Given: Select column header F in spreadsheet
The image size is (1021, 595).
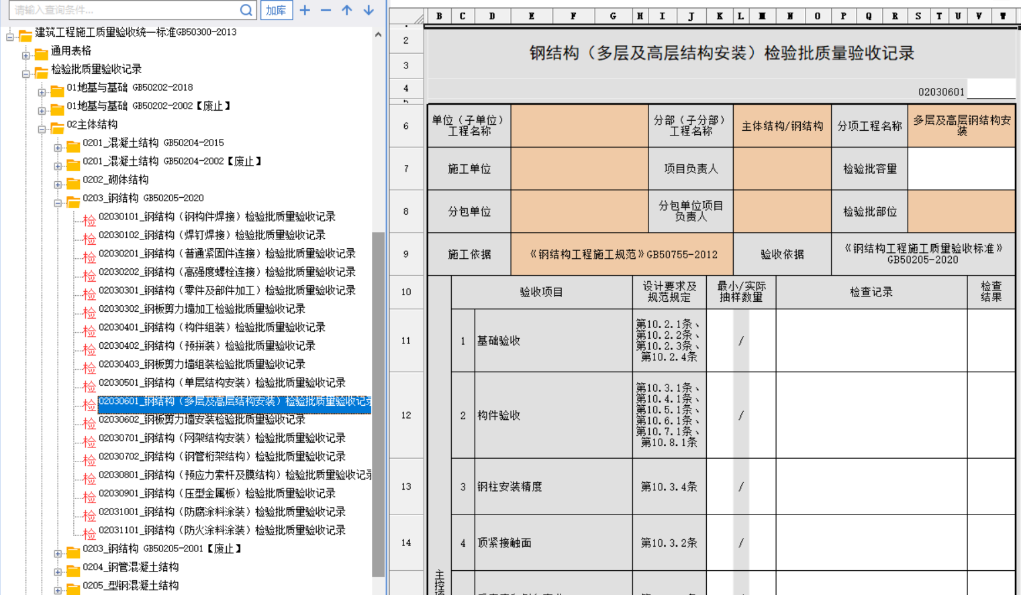Looking at the screenshot, I should click(573, 16).
